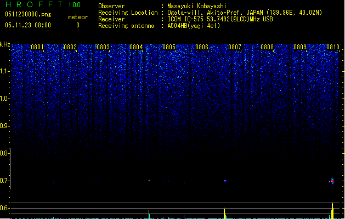
Task: Click the HROFFT 1.0.0 title text
Action: coord(43,4)
